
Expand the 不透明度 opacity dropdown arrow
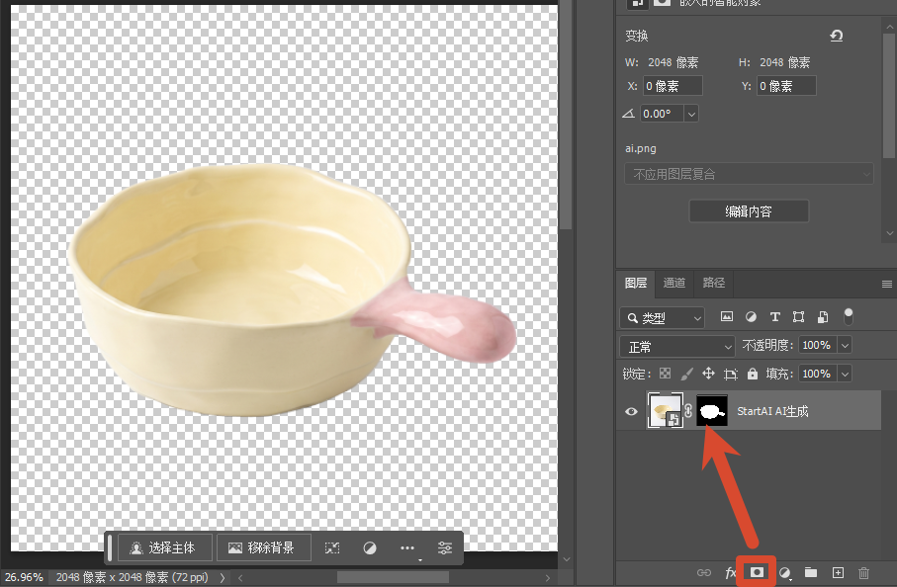(845, 345)
